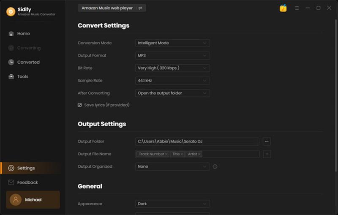338x215 pixels.
Task: Click the Settings gear icon
Action: [11, 168]
